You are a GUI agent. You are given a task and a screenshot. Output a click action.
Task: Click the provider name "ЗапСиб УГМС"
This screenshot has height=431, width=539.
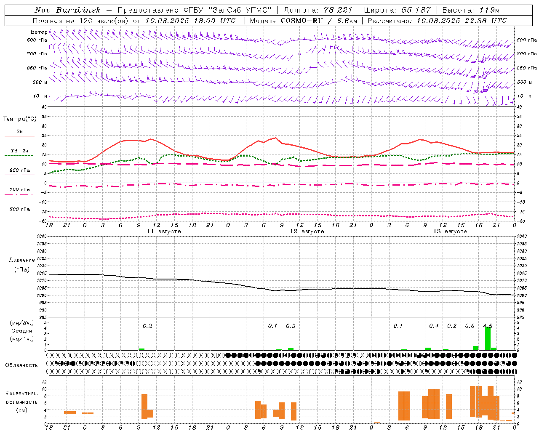coord(240,10)
